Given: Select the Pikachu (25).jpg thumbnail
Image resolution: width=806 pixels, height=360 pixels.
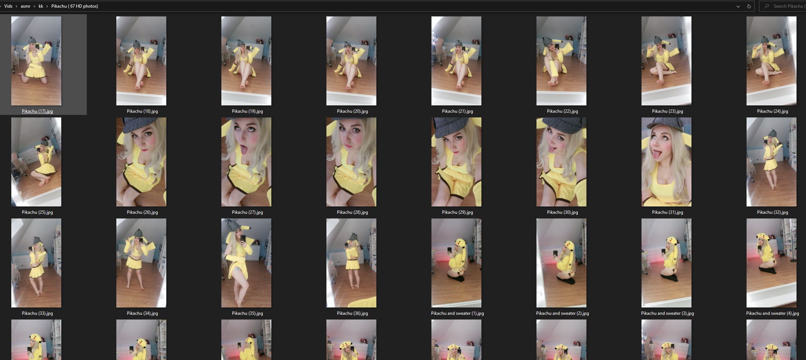Looking at the screenshot, I should (x=36, y=162).
